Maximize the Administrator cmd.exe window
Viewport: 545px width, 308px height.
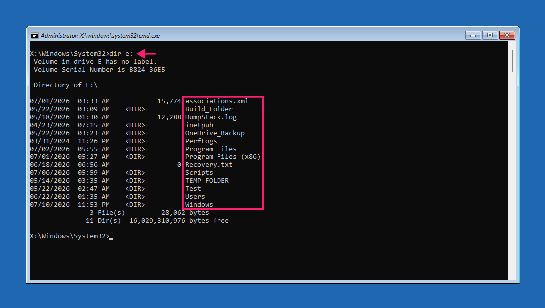[490, 35]
